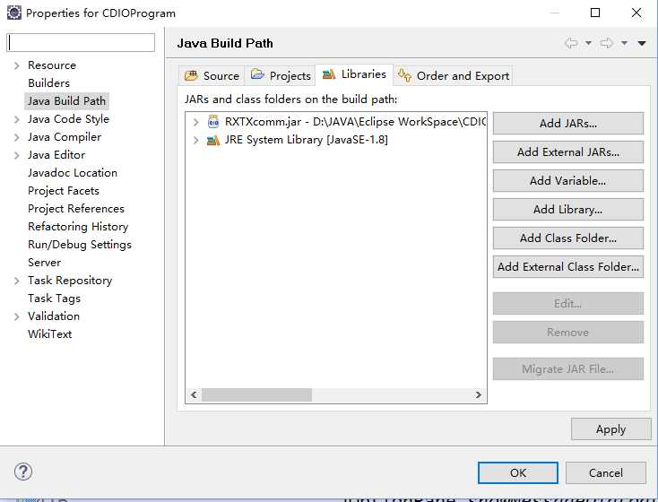Select the Java Compiler label

65,137
